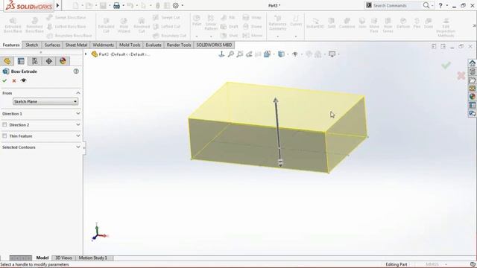The image size is (477, 268).
Task: Switch to the FeatureManager design tree tab icon
Action: [x=7, y=61]
